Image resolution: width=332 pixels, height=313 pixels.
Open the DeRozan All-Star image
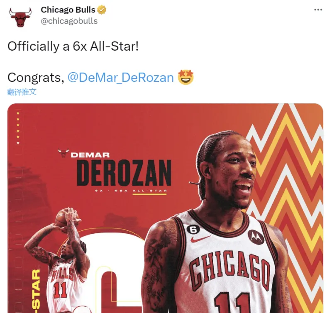pos(165,208)
